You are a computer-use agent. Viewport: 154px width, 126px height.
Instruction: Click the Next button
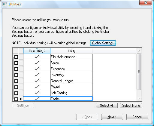coord(112,117)
